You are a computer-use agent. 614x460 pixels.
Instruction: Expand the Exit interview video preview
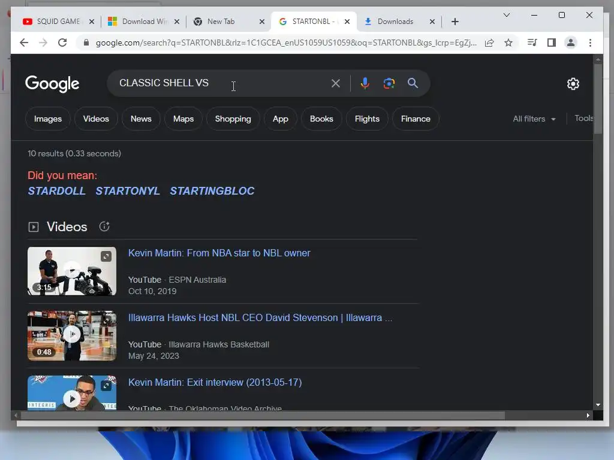106,386
